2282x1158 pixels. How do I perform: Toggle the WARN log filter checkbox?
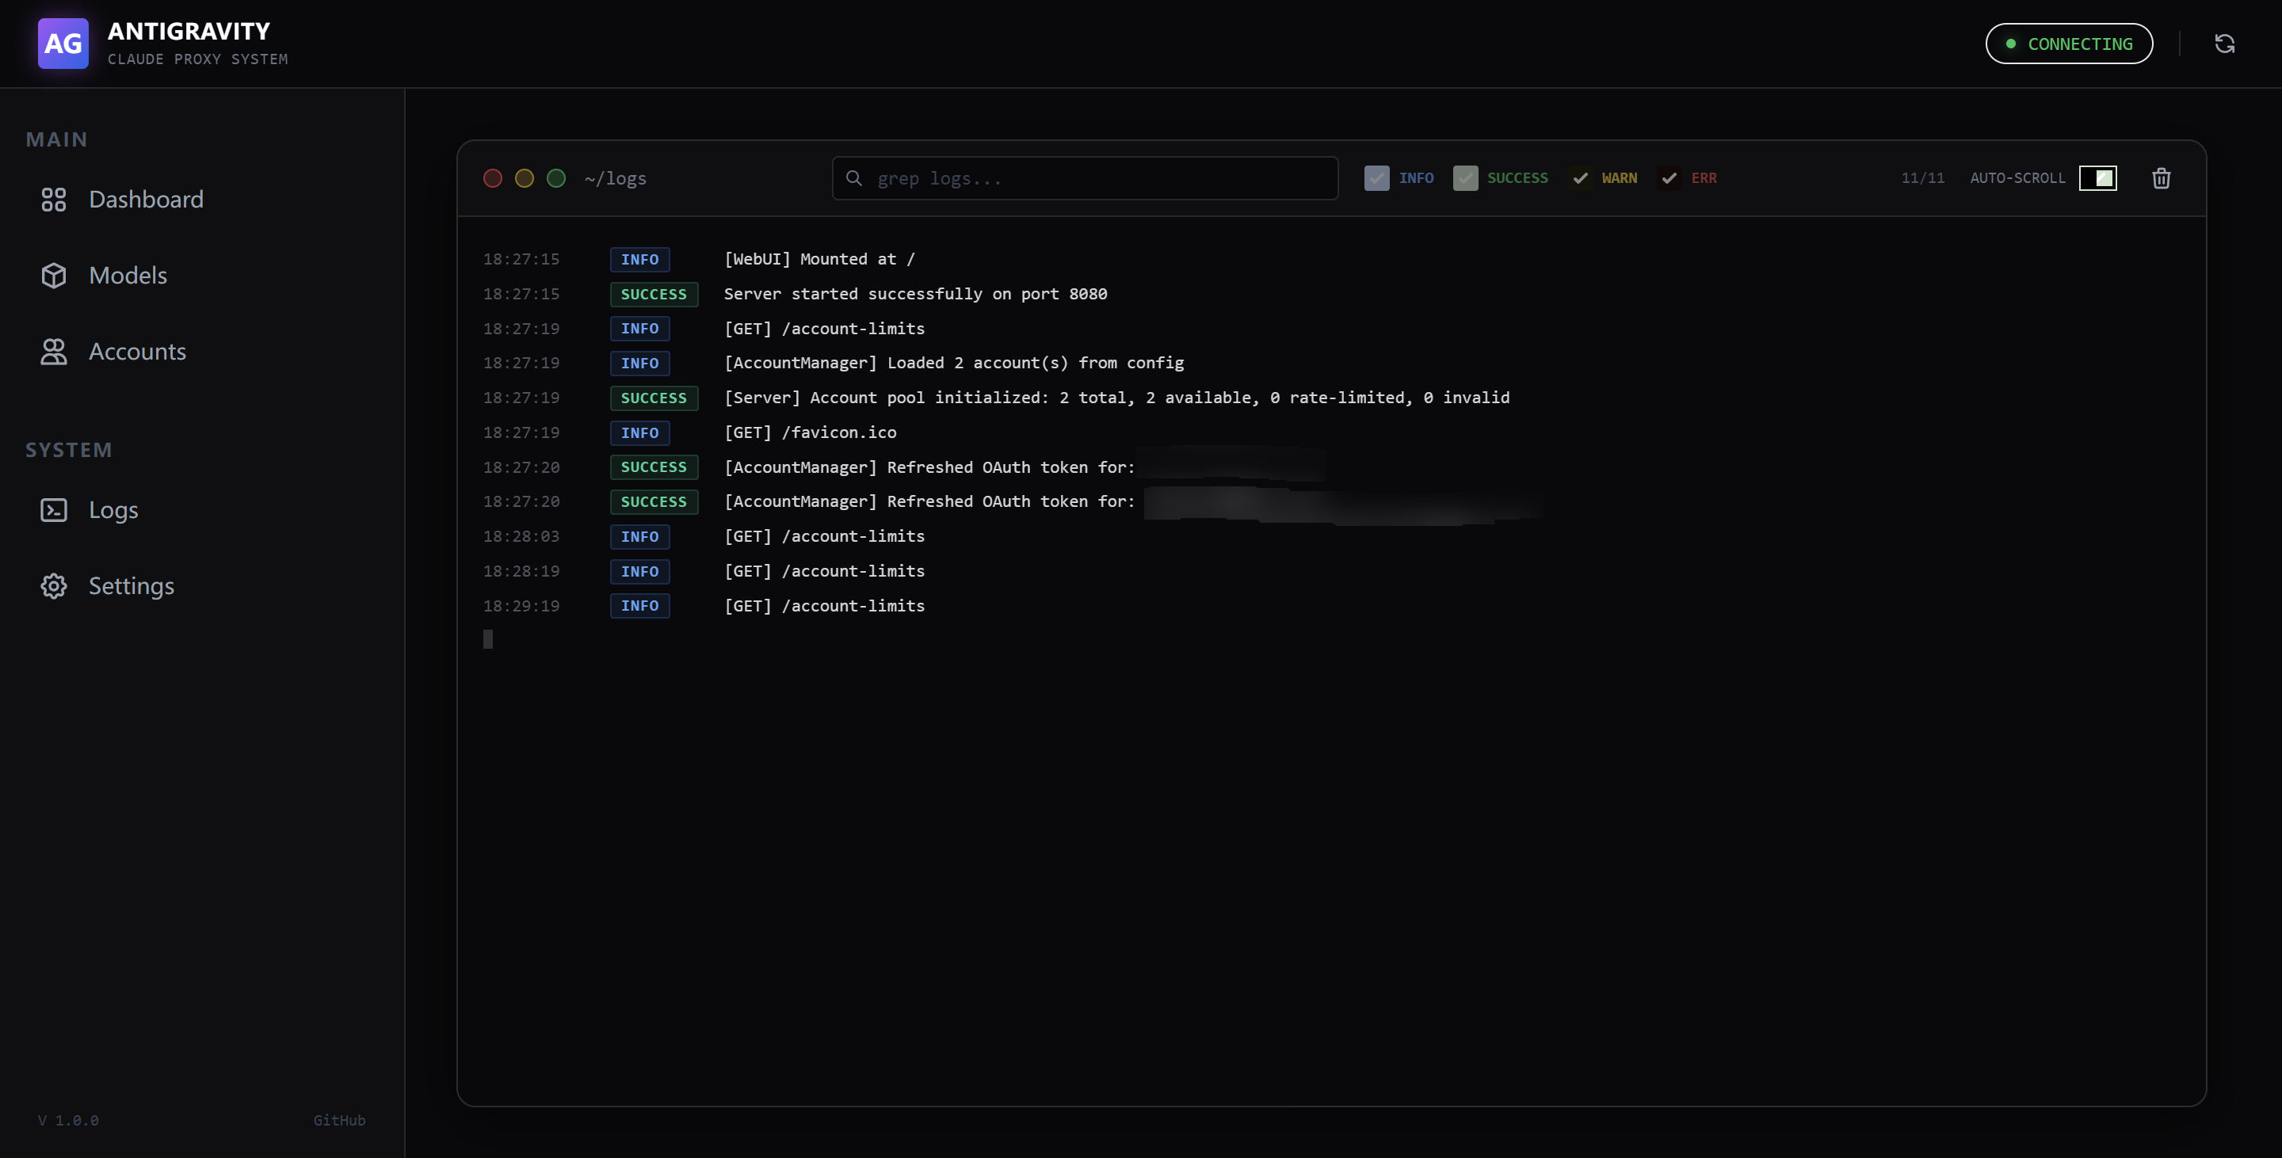[1581, 178]
